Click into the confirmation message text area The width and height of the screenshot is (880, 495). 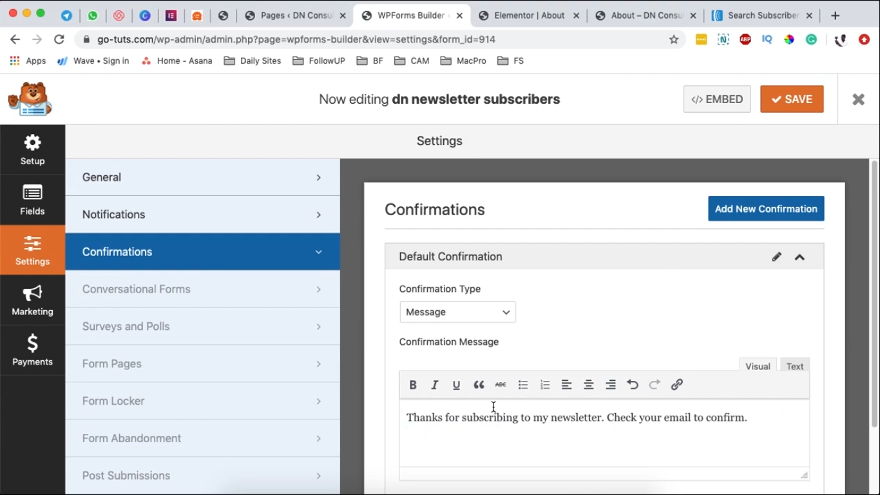pyautogui.click(x=604, y=438)
